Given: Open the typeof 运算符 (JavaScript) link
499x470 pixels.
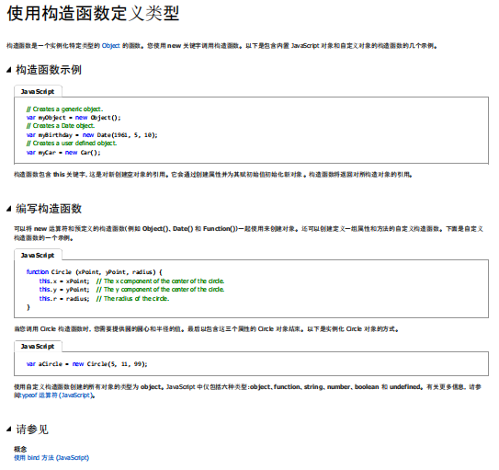Looking at the screenshot, I should [x=57, y=395].
